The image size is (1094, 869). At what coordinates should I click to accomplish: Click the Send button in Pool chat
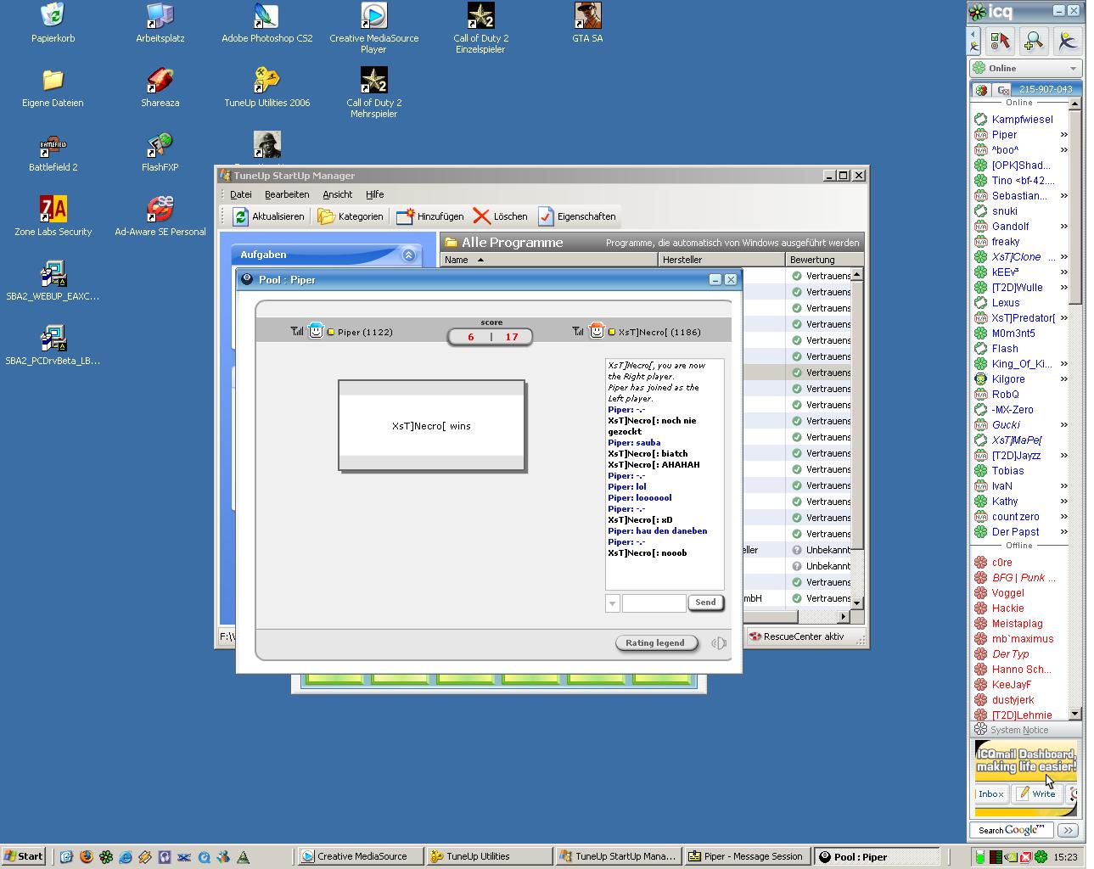(x=705, y=603)
